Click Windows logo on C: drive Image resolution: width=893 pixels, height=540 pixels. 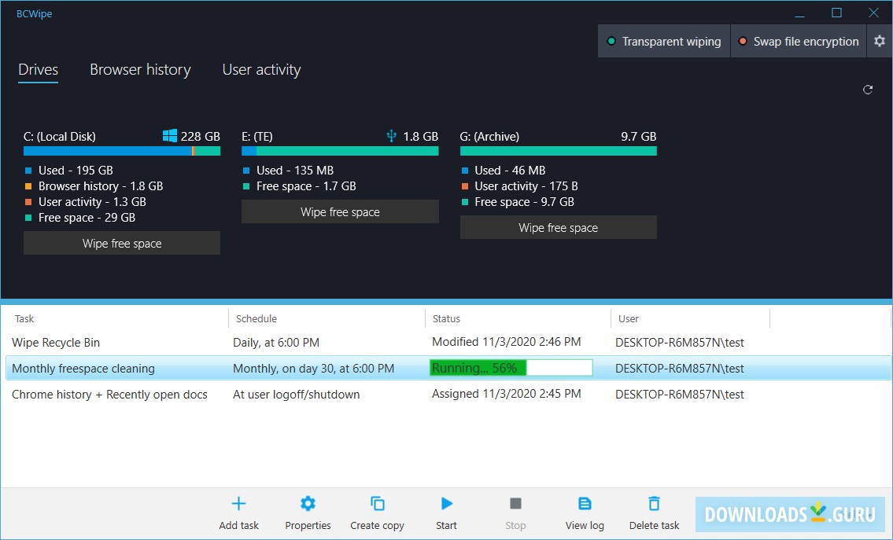pyautogui.click(x=170, y=135)
